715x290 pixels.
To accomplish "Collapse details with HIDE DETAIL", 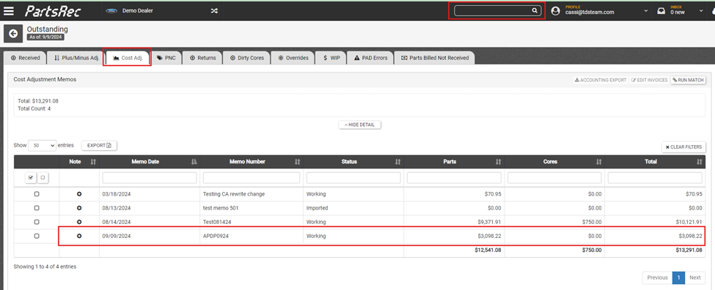I will coord(360,124).
